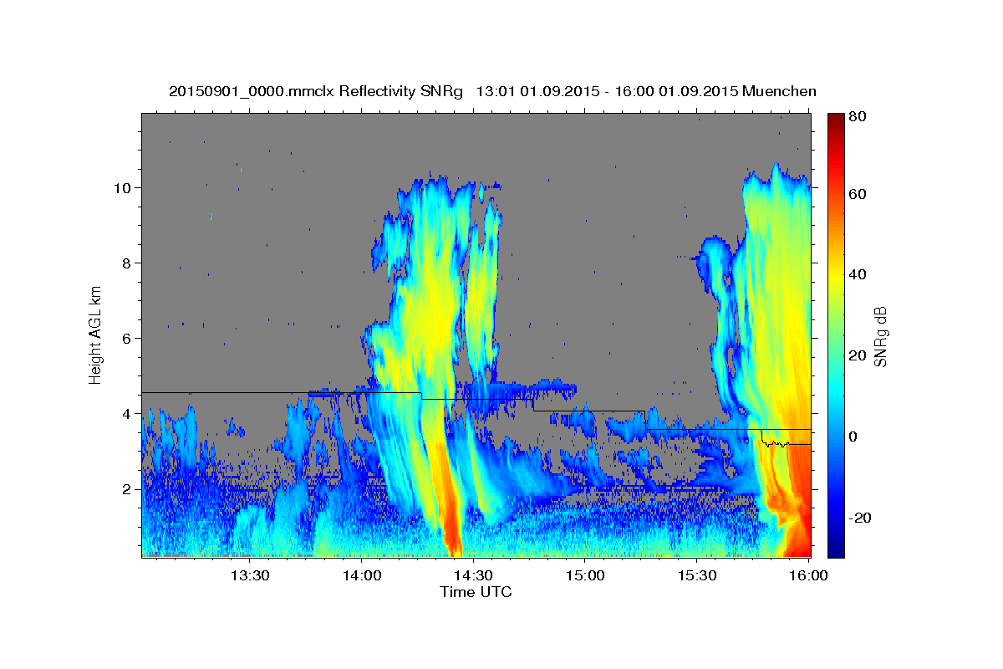Image resolution: width=1003 pixels, height=669 pixels.
Task: Select the '16:00' time axis label
Action: click(x=810, y=576)
